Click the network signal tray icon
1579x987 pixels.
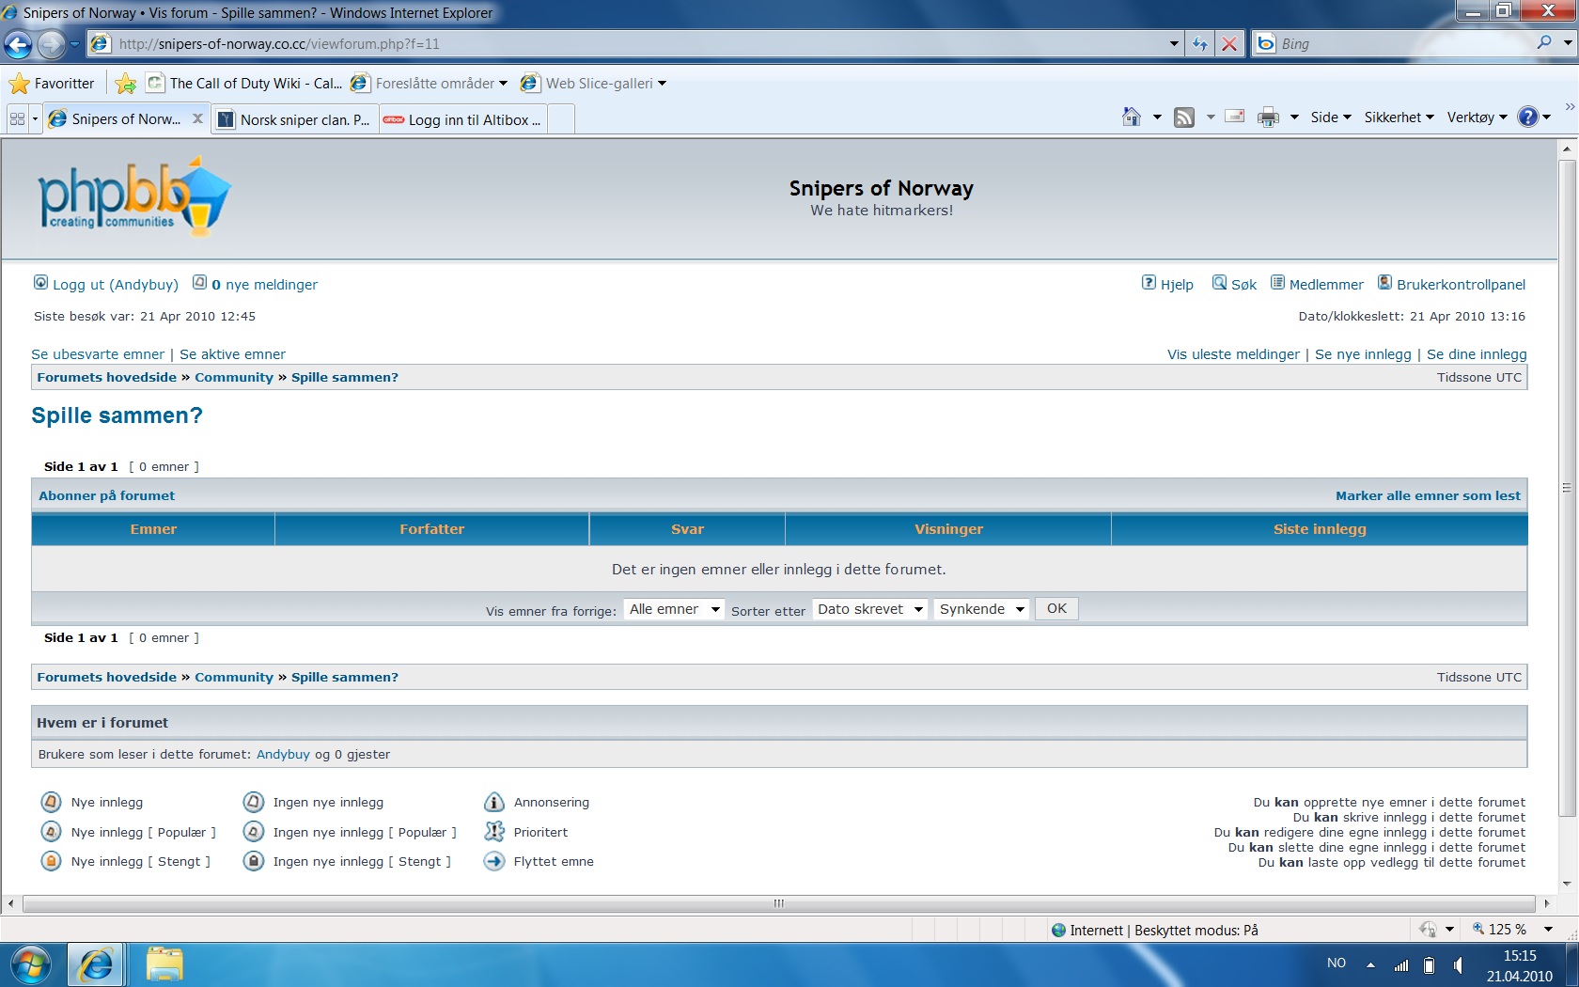(x=1401, y=964)
